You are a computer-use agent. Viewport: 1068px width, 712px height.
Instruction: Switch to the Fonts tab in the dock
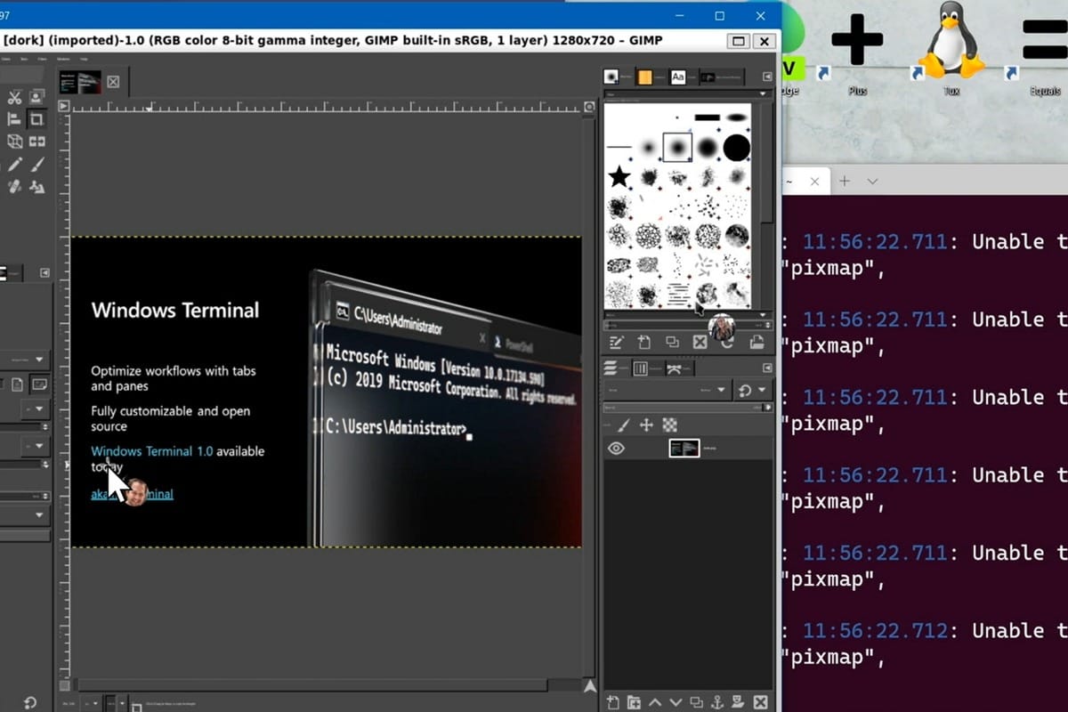tap(678, 77)
